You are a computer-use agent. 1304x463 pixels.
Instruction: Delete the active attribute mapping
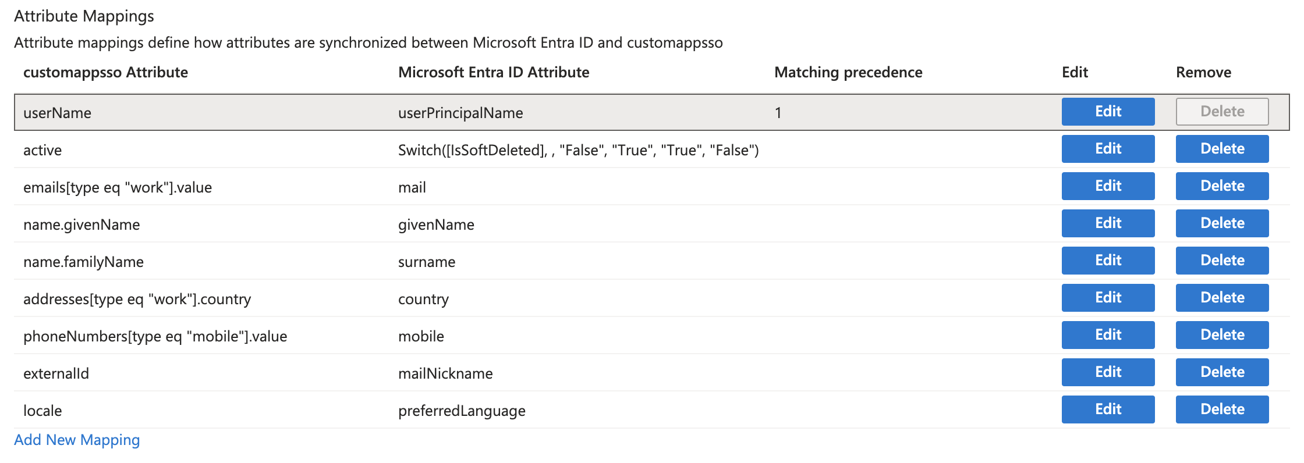[x=1222, y=149]
